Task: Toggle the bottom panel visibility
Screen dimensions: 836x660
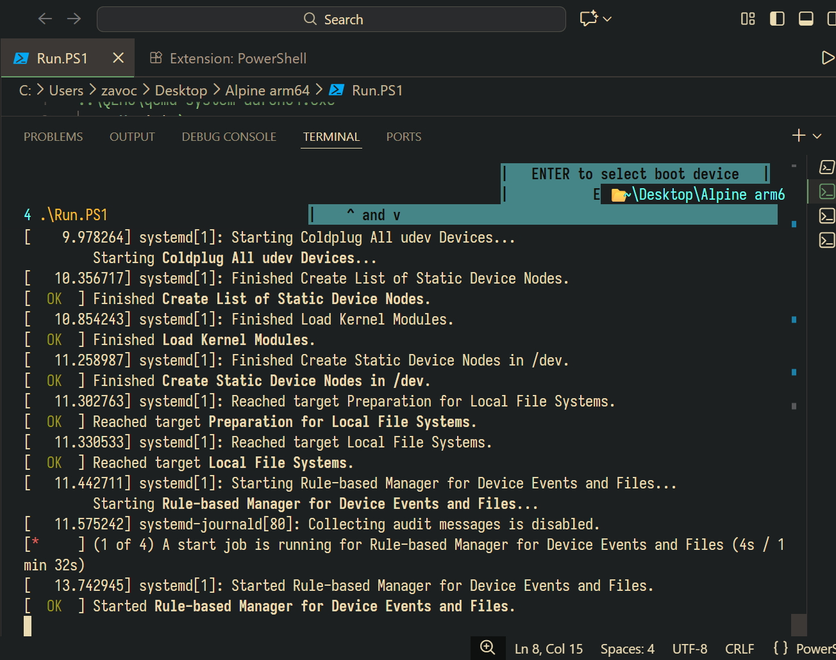Action: coord(806,19)
